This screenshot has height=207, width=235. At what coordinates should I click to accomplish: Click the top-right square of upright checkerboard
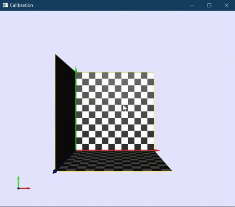point(151,76)
